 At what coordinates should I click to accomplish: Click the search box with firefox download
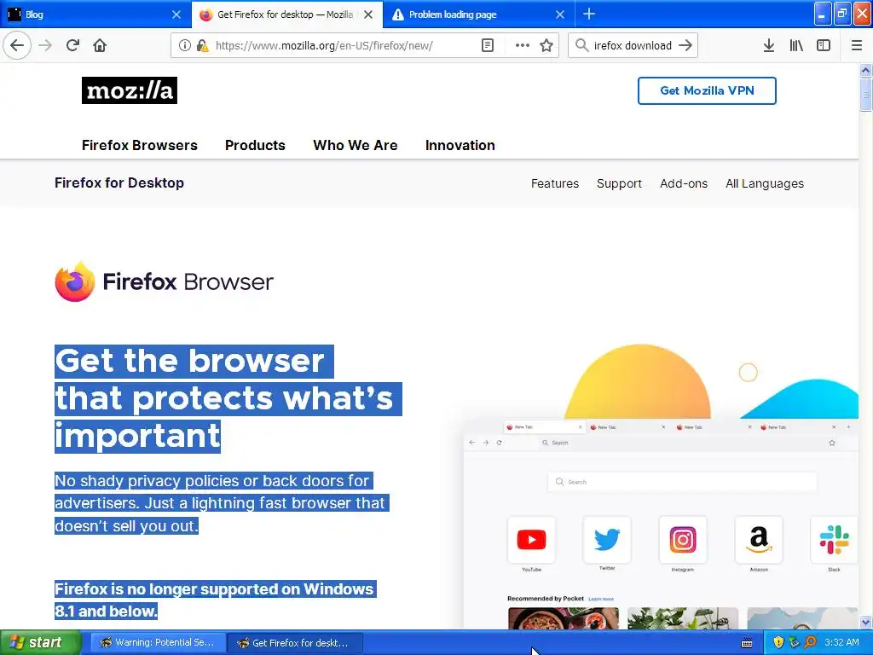[x=633, y=46]
